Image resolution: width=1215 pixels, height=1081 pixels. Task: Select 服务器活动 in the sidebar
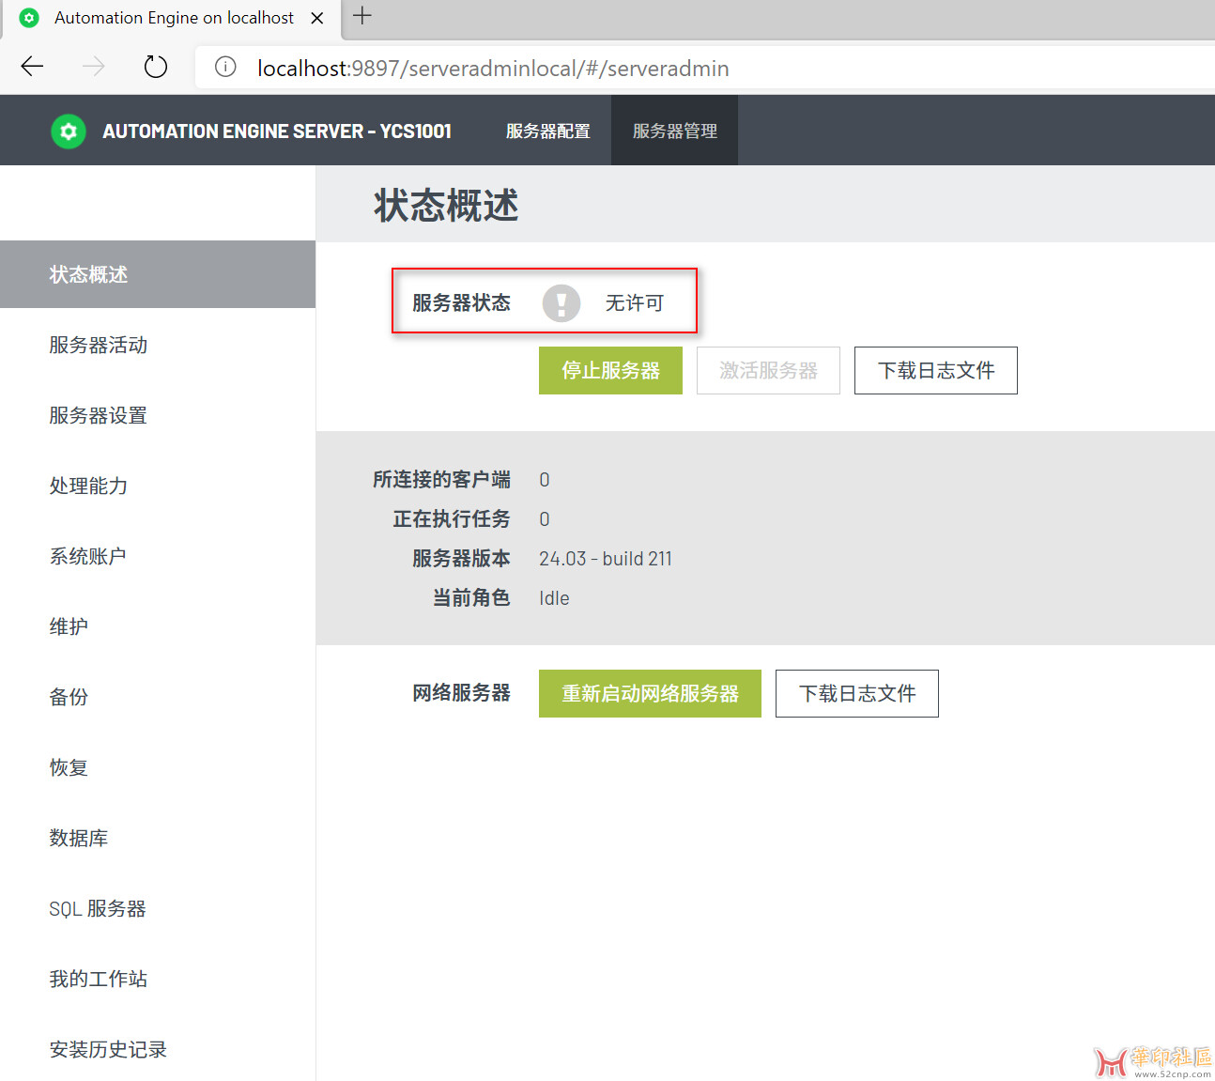[99, 346]
